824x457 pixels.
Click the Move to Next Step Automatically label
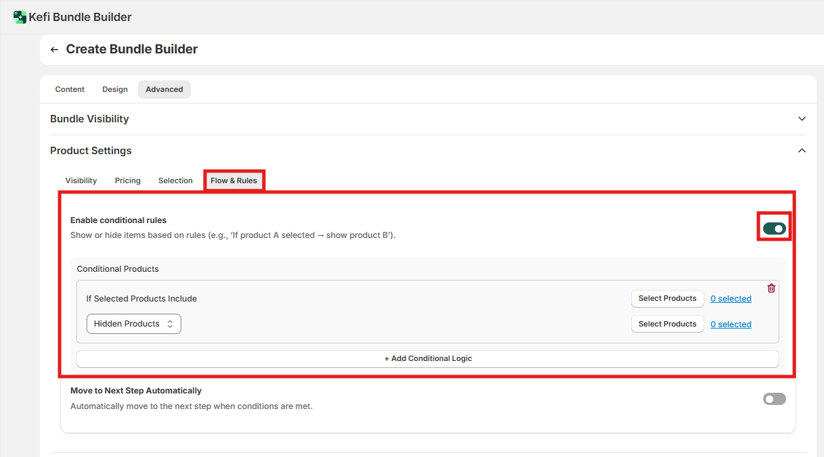point(136,391)
